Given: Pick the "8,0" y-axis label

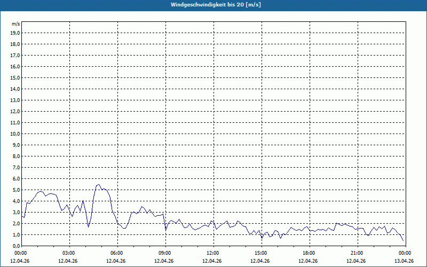Looking at the screenshot, I should 16,156.
